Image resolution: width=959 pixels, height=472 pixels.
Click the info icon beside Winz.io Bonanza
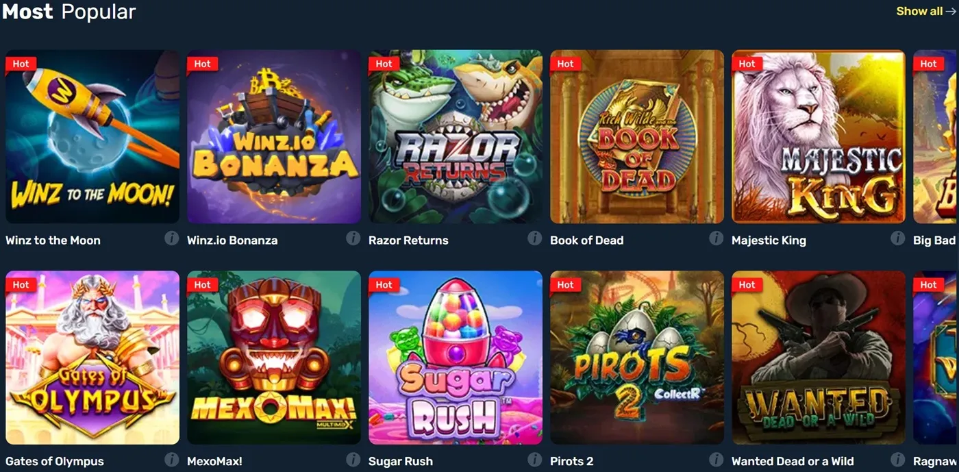353,238
